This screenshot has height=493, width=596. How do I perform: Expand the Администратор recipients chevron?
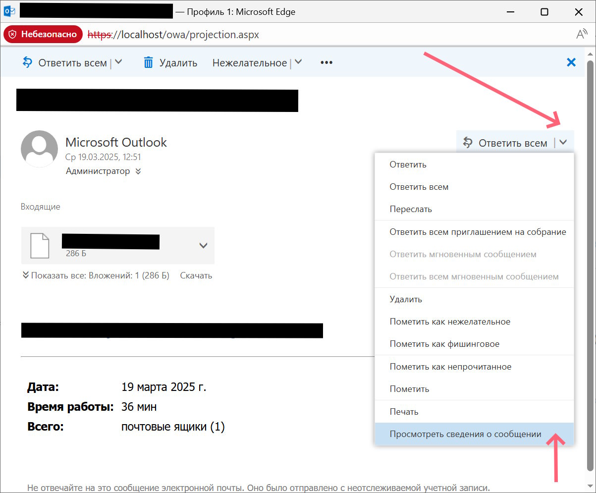(138, 171)
